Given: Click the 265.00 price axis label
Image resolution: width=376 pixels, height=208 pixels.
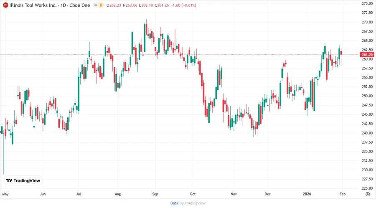Looking at the screenshot, I should click(x=367, y=41).
